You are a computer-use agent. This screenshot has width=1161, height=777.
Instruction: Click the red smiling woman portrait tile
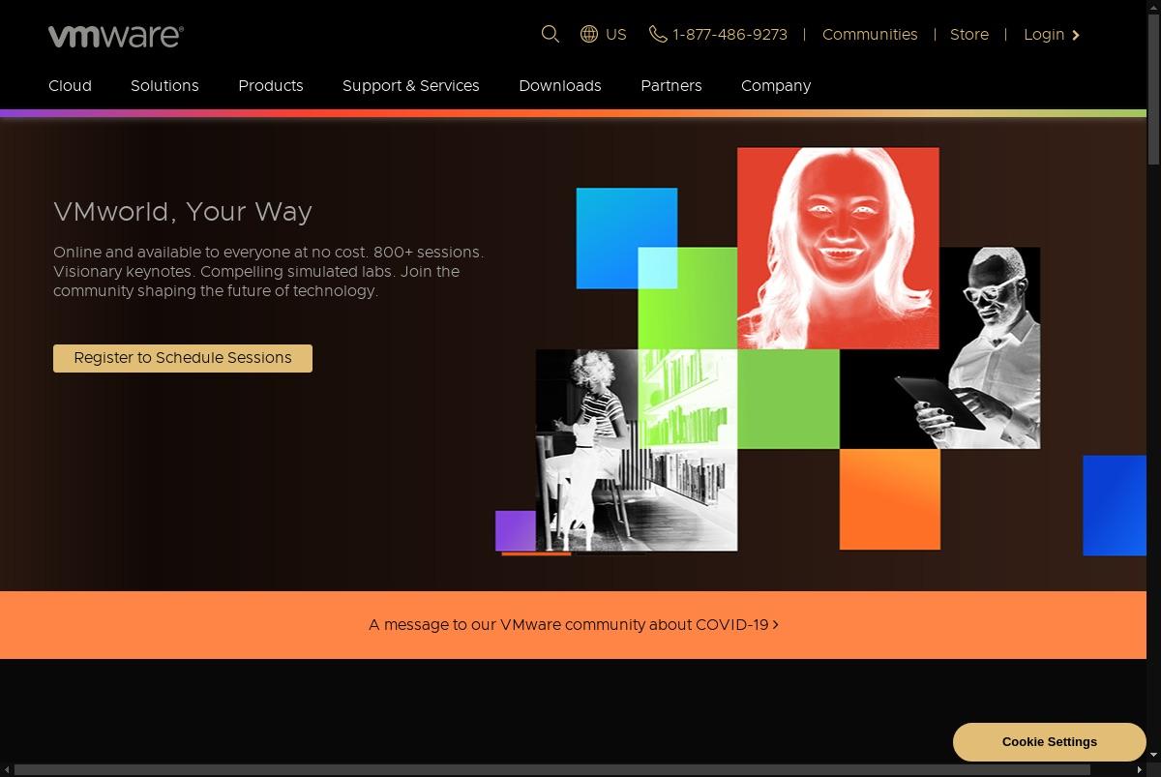point(838,248)
